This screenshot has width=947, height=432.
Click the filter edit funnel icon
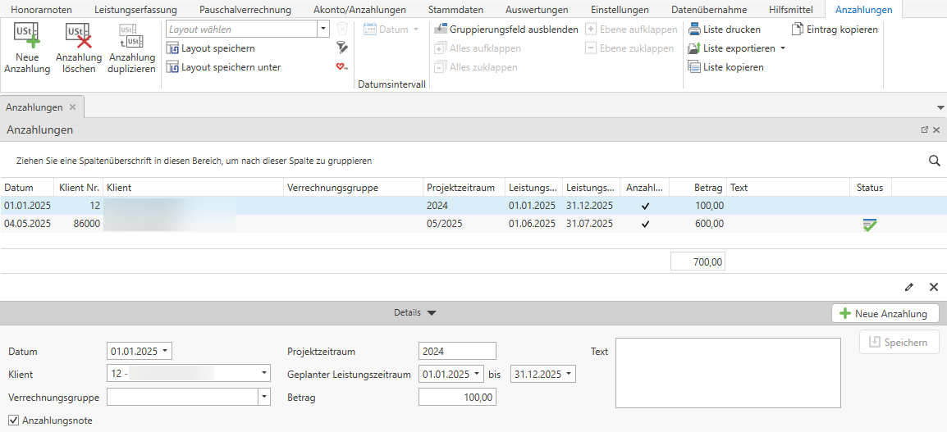tap(342, 48)
